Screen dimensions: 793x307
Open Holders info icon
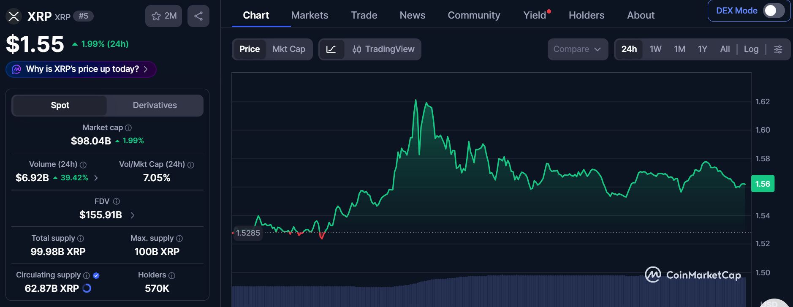coord(172,275)
